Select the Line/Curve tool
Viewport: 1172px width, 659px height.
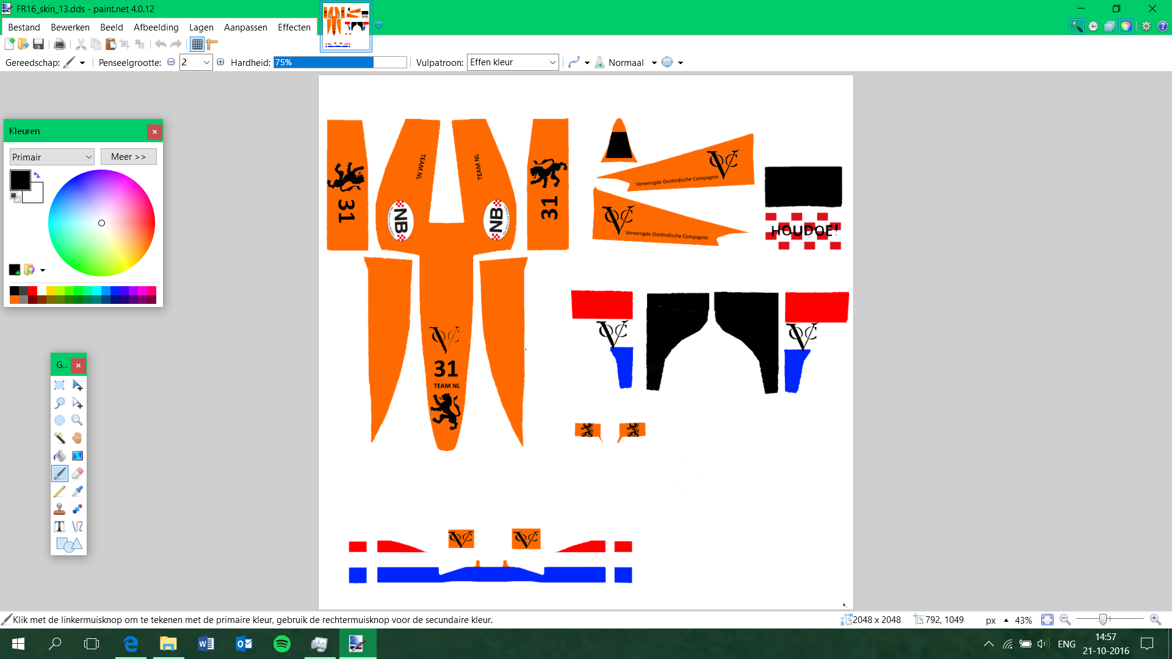77,527
